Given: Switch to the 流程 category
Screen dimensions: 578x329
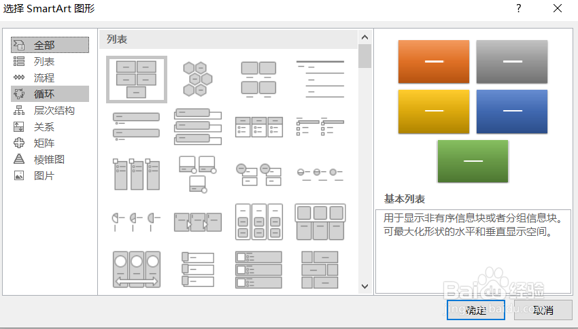Looking at the screenshot, I should [50, 77].
